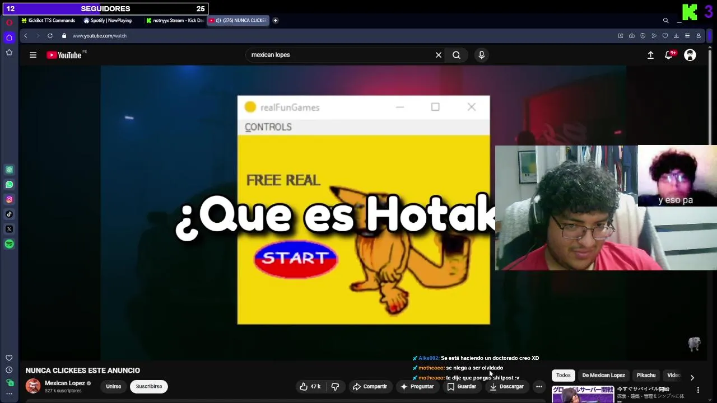This screenshot has height=403, width=717.
Task: Click the YouTube upload arrow icon
Action: [x=650, y=55]
